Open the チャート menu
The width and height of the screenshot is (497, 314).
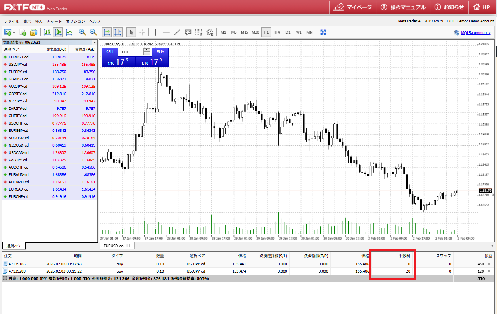[x=54, y=21]
